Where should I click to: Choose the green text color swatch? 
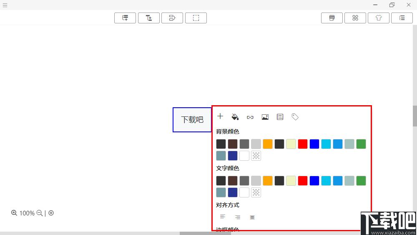point(361,181)
